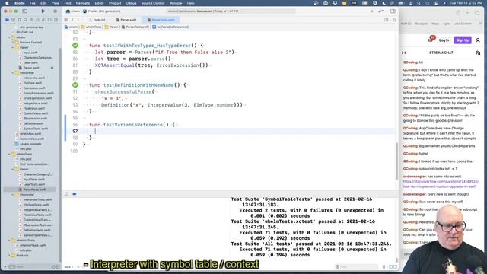Open the Dropbox menu bar icon

(335, 3)
